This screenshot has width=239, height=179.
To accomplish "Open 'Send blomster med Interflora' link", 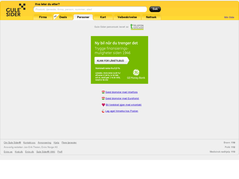I will tap(122, 92).
